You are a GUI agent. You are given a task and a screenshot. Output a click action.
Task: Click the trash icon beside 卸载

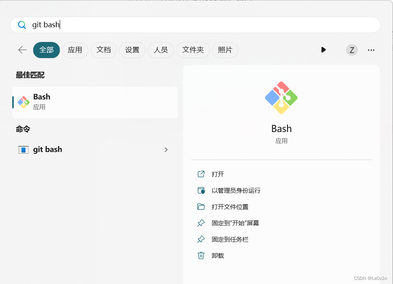point(201,255)
